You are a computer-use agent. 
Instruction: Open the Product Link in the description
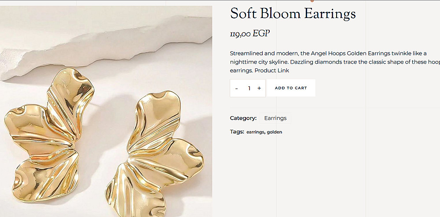(271, 71)
